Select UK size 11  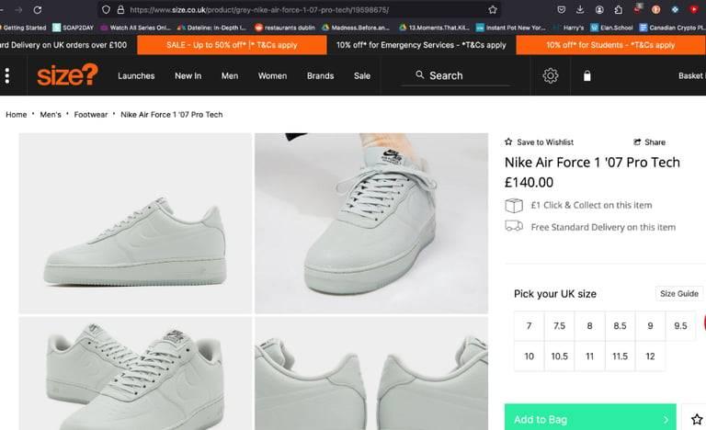tap(589, 356)
